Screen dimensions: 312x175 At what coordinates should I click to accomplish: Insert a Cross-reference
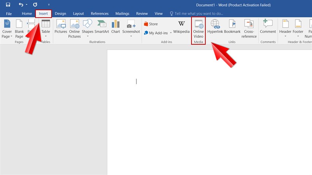click(x=249, y=29)
